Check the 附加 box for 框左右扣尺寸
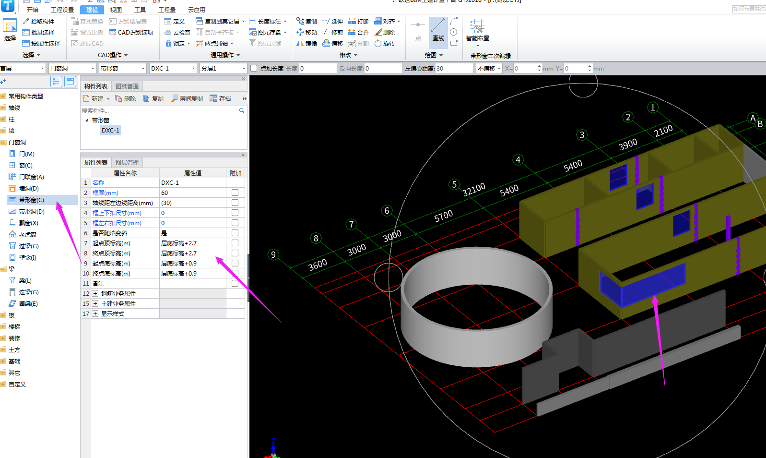This screenshot has width=766, height=458. (235, 223)
